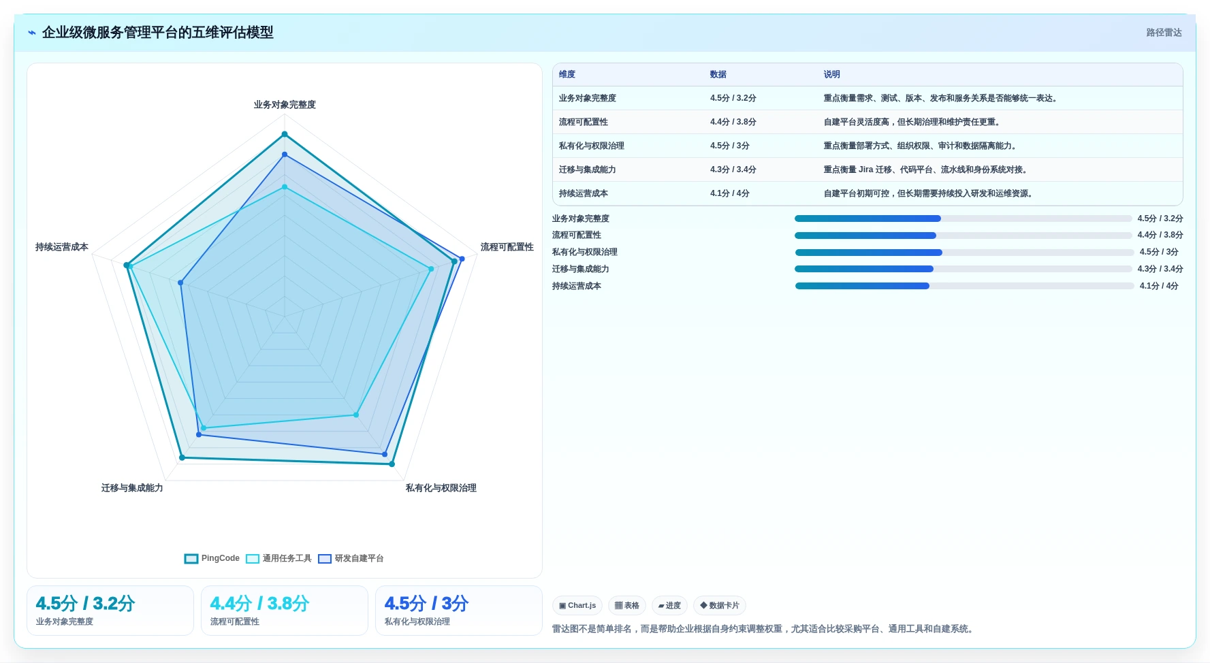Click the 持续运营成本 progress bar
Screen dimensions: 1210x663
964,286
